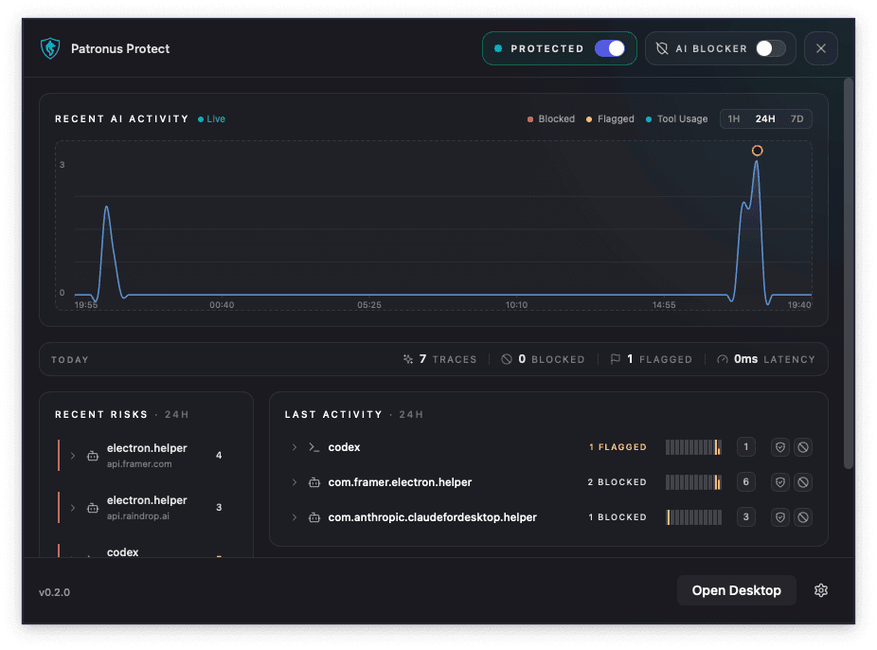Click com.framer.electron.helper bot icon
The height and width of the screenshot is (650, 877).
point(314,482)
